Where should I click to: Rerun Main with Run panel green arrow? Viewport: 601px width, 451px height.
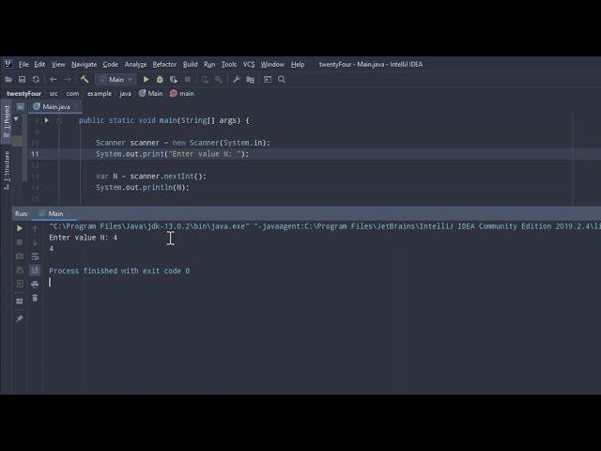pyautogui.click(x=20, y=228)
